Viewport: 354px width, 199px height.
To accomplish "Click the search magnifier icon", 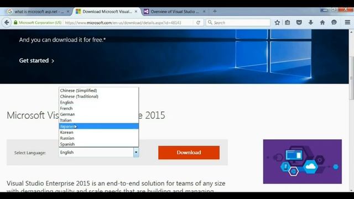I will [210, 22].
